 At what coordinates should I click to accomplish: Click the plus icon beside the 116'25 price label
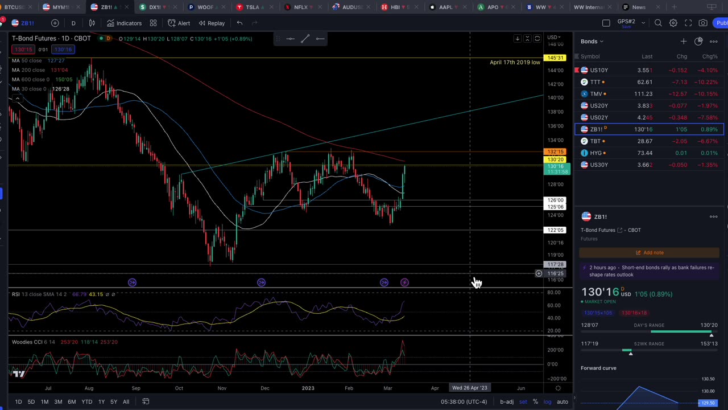click(539, 273)
